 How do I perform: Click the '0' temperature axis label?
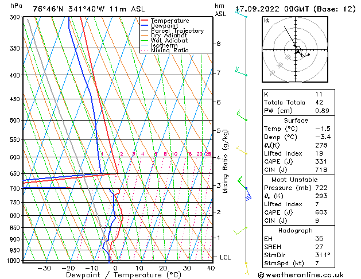(x=115, y=268)
